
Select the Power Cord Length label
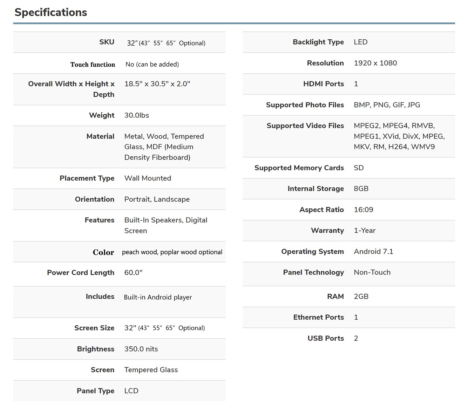click(81, 273)
